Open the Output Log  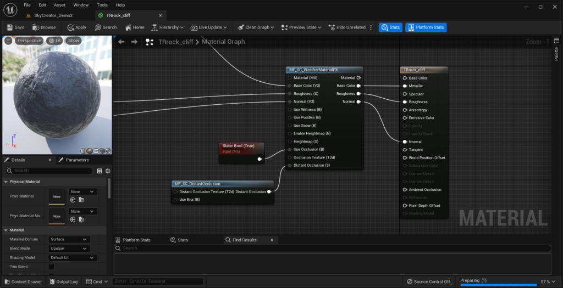point(64,281)
